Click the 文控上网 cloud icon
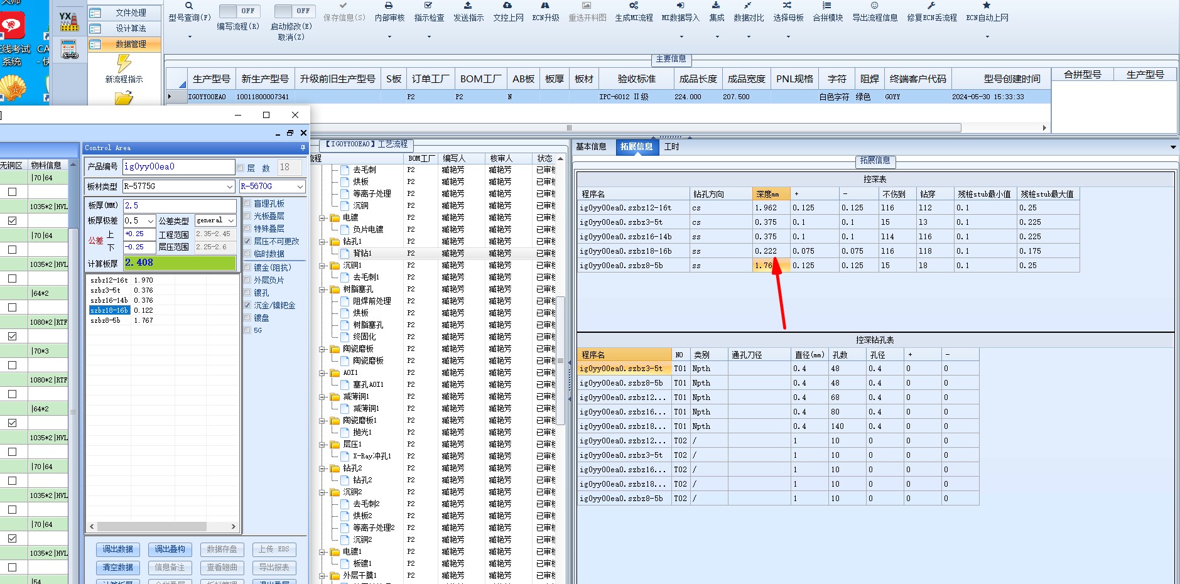The height and width of the screenshot is (584, 1180). pyautogui.click(x=507, y=6)
